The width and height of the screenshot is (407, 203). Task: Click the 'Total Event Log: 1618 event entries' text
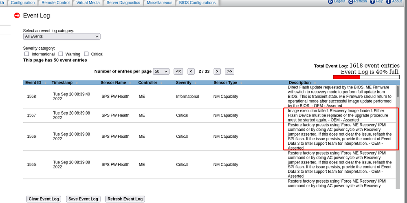point(357,66)
